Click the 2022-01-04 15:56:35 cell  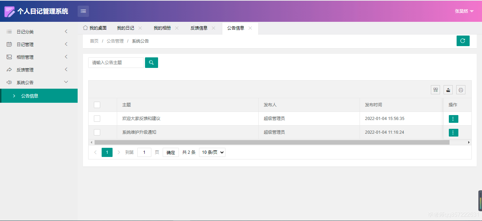[x=402, y=119]
